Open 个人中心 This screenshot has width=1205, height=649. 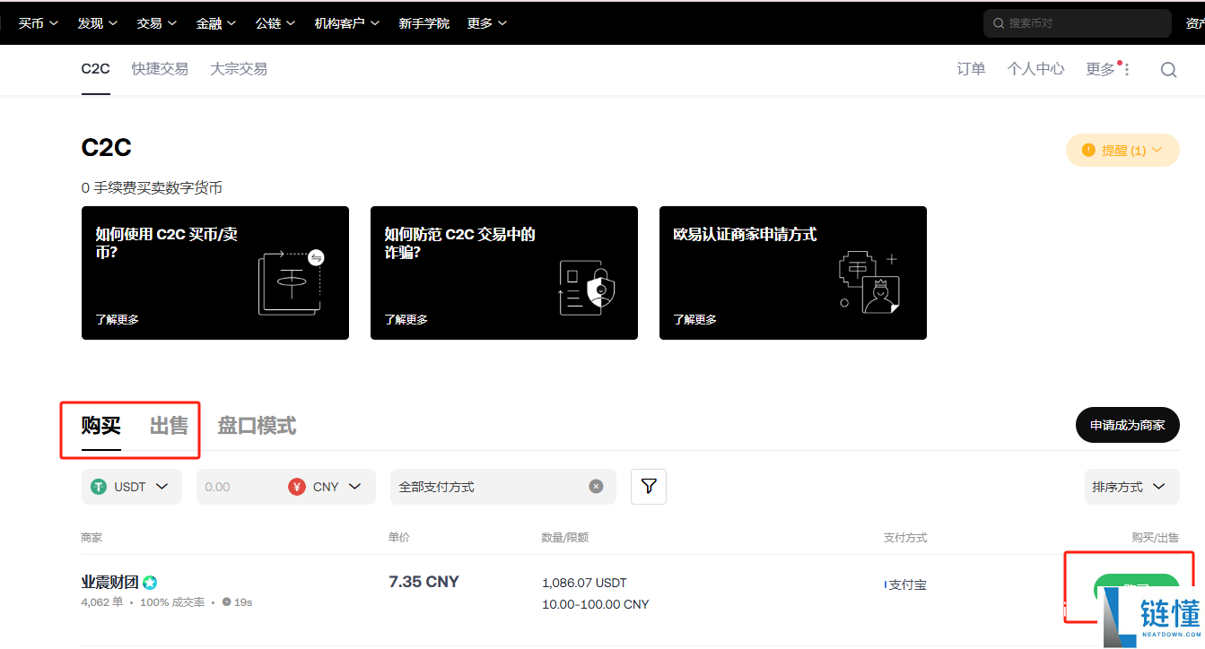coord(1035,69)
